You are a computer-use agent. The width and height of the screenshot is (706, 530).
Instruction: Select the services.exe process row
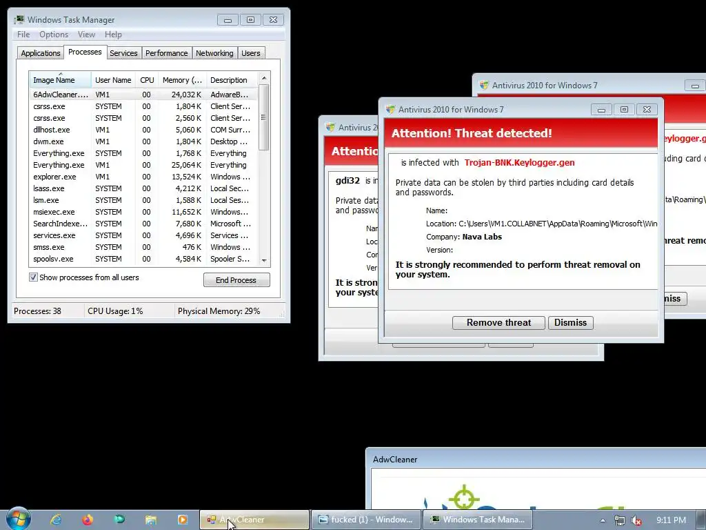click(143, 235)
